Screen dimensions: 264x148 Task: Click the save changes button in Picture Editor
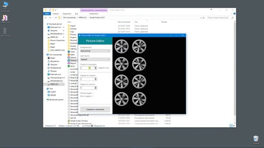pos(95,109)
